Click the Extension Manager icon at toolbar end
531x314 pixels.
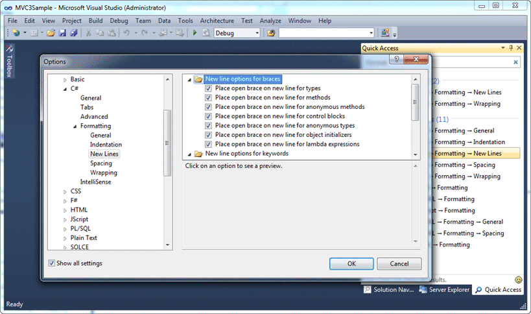point(385,33)
